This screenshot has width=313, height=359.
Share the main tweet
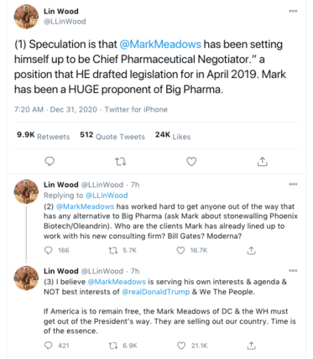pos(262,161)
